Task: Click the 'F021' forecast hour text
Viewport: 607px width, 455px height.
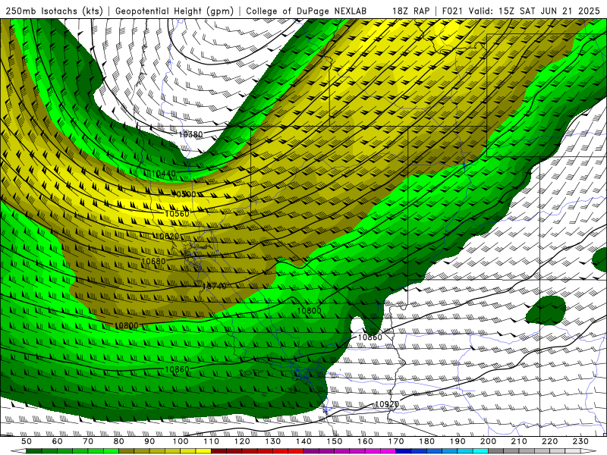Action: 453,11
